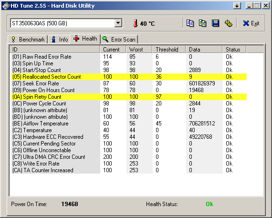Click the thermometer temperature icon
Viewport: 272px width, 218px height.
coord(136,23)
